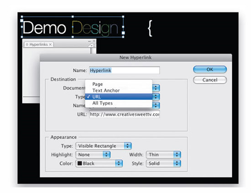Click the URL address input field

[x=125, y=114]
